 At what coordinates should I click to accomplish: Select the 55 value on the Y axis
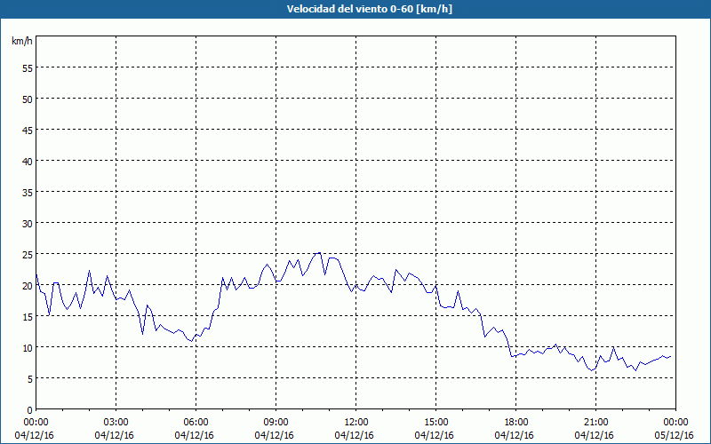click(x=28, y=68)
